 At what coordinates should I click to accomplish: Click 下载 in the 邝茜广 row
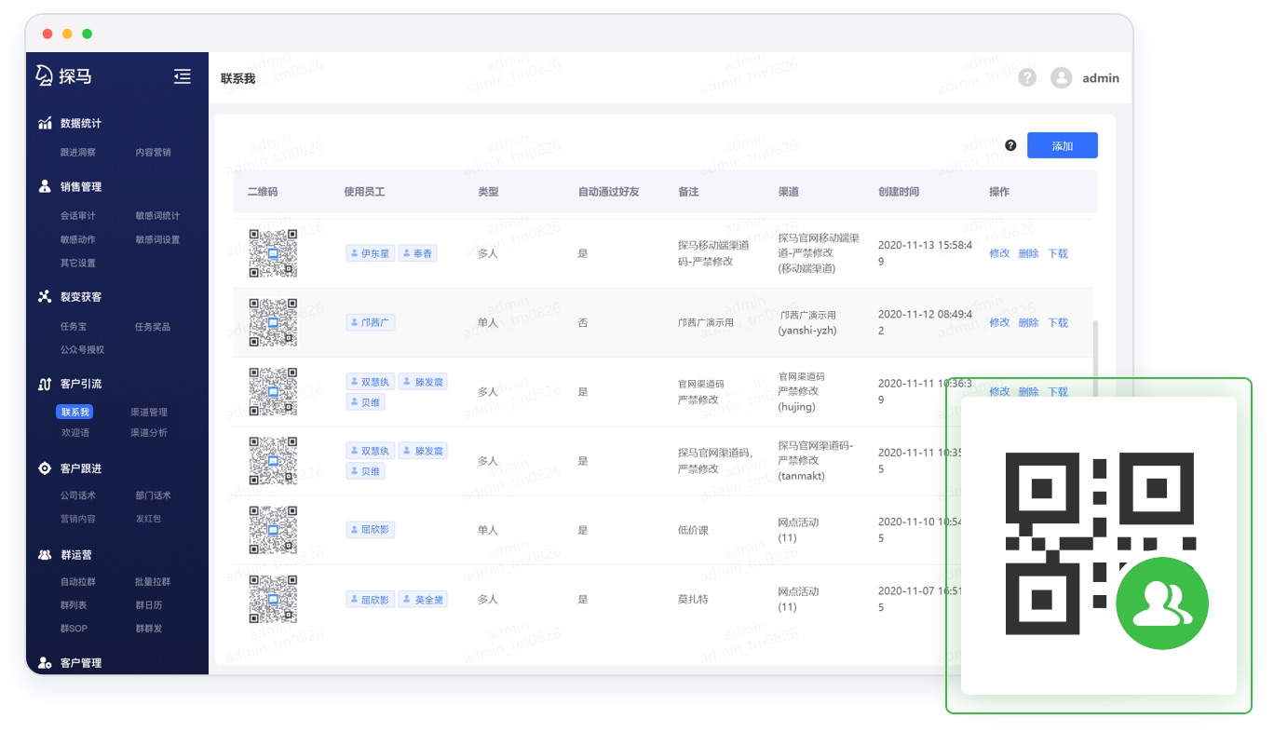1058,322
